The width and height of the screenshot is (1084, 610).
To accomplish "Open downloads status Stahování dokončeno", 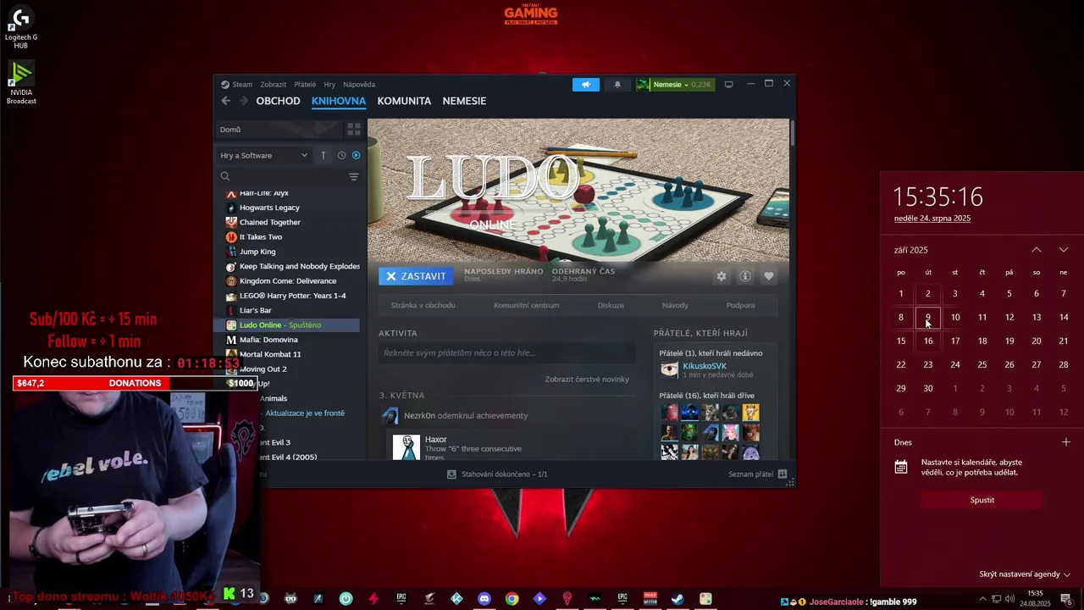I will click(x=497, y=474).
